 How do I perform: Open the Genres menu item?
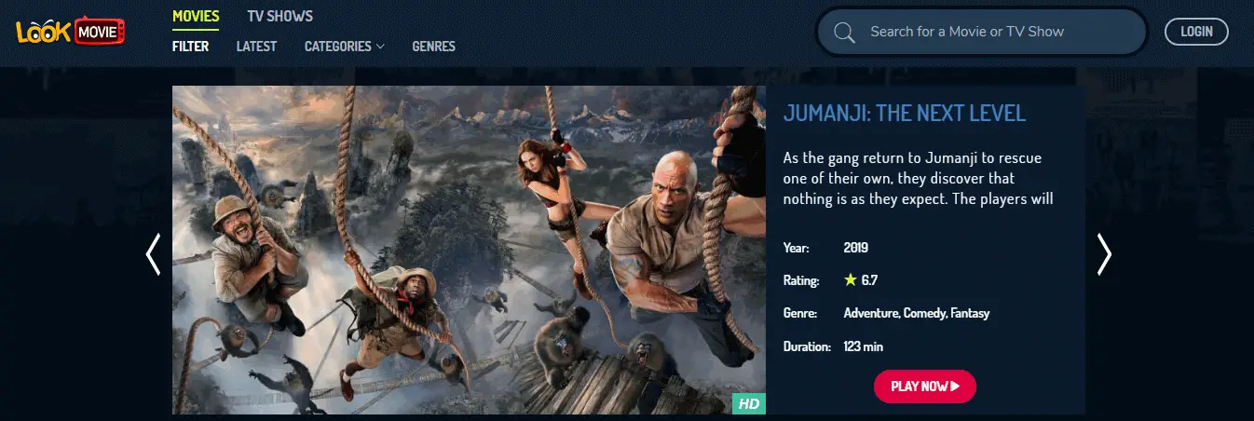[433, 46]
